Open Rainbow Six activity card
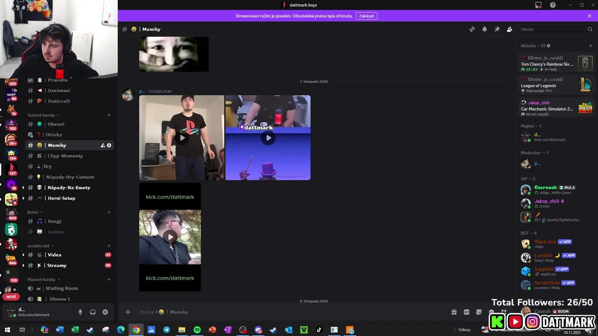Image resolution: width=598 pixels, height=336 pixels. point(556,63)
